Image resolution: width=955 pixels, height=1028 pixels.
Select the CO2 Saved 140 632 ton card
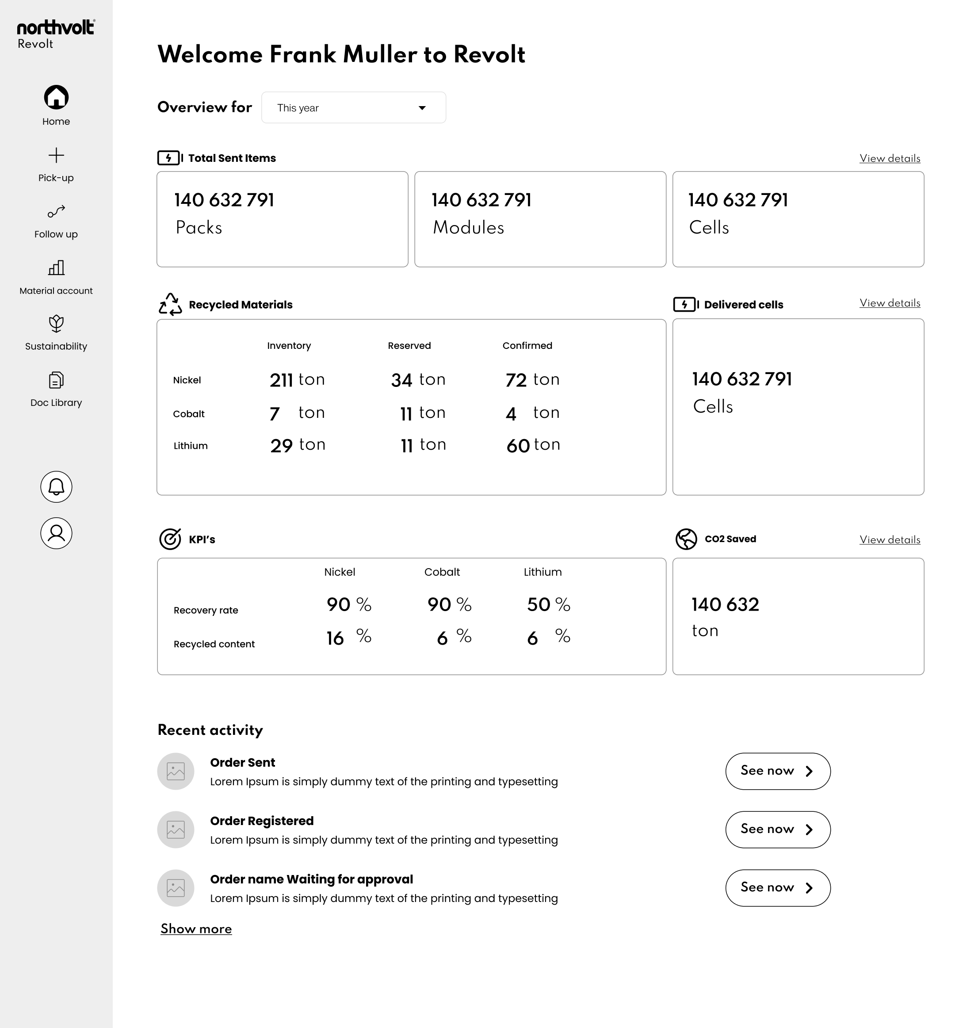point(798,616)
